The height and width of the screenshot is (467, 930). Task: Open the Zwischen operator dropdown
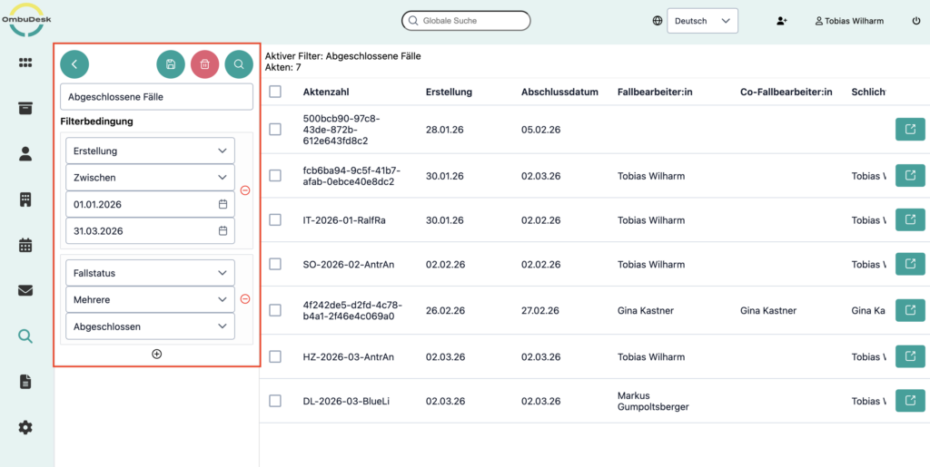150,178
